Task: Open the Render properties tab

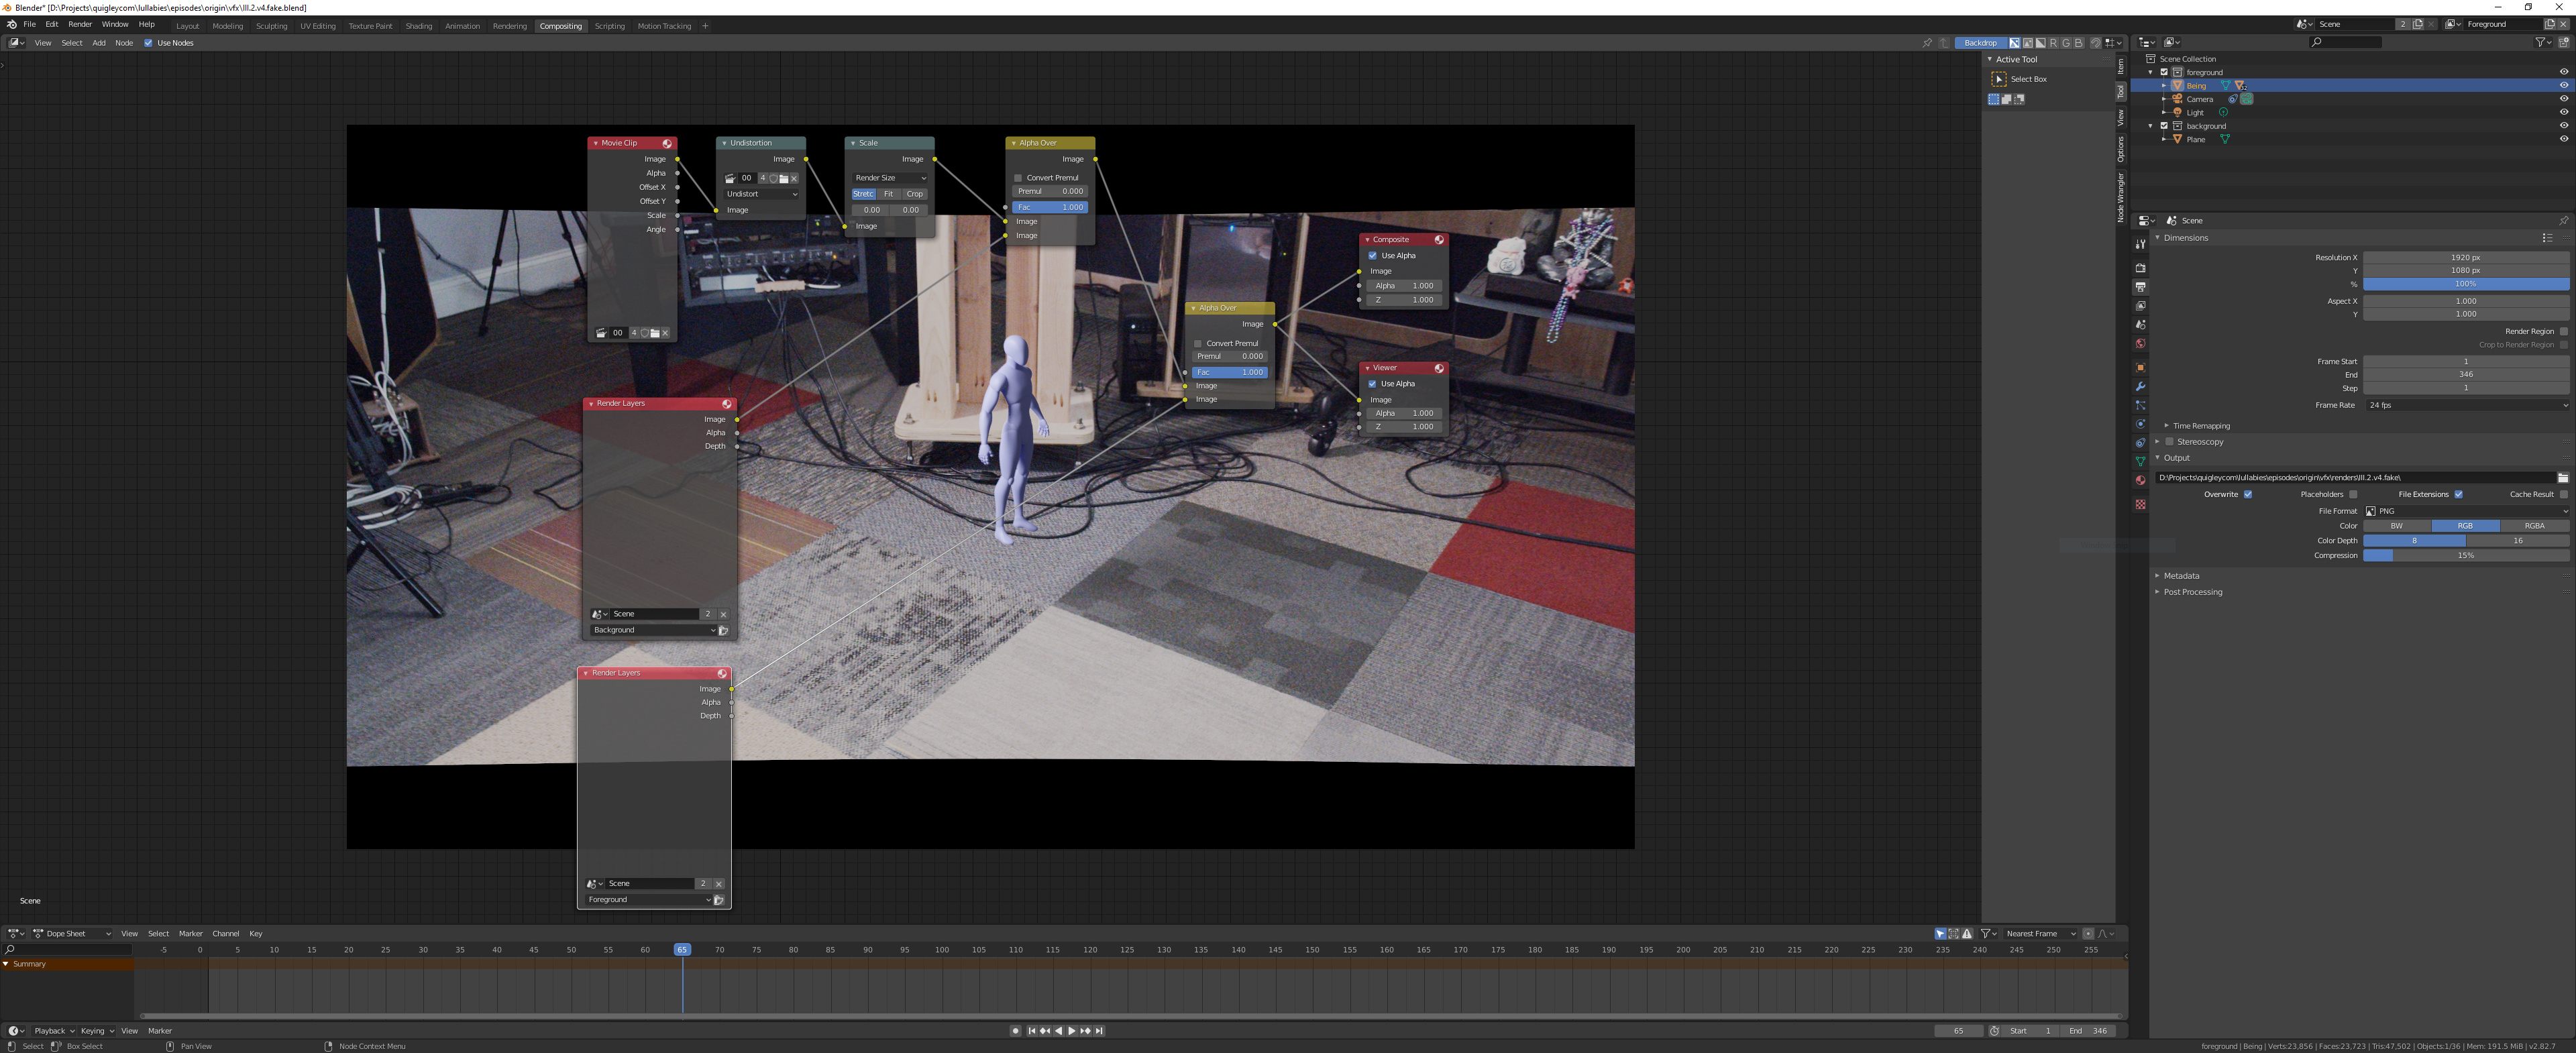Action: [2140, 267]
